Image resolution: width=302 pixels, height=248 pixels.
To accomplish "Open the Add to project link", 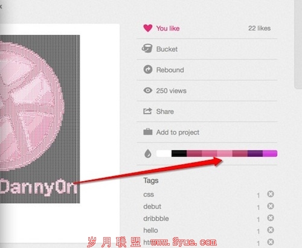I will click(178, 132).
